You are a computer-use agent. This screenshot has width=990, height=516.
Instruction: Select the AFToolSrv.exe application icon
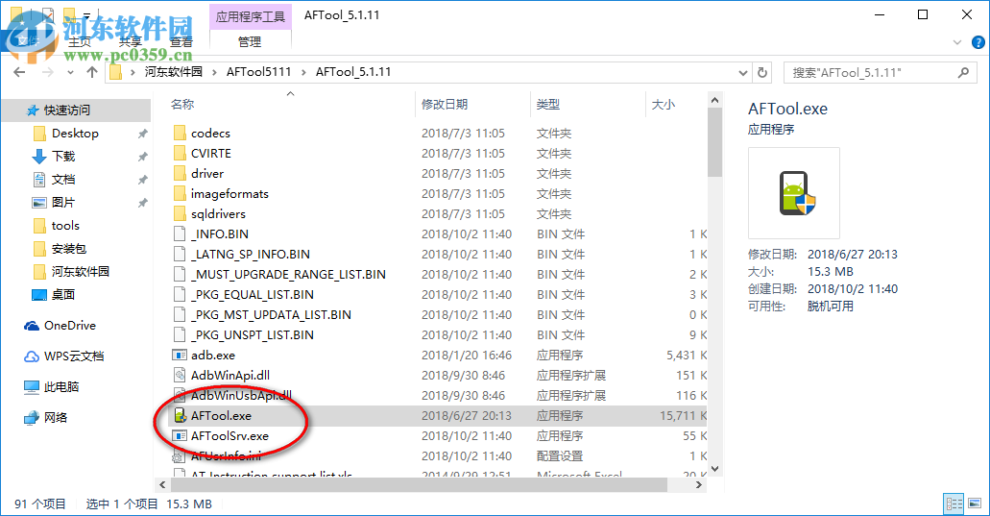click(x=180, y=436)
